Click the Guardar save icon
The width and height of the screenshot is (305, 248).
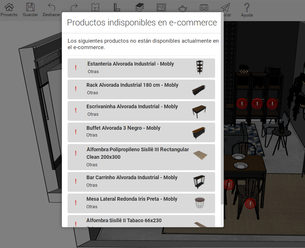(x=30, y=8)
